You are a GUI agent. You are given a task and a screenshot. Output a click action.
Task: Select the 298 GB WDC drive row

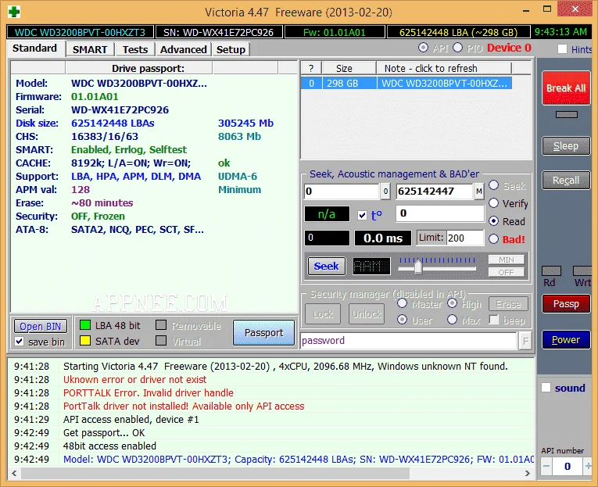pos(406,83)
